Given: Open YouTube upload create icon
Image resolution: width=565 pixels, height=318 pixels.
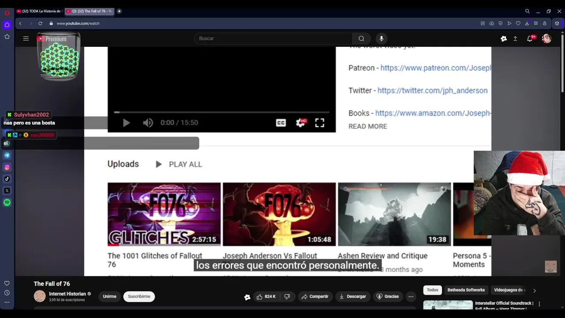Looking at the screenshot, I should point(515,39).
